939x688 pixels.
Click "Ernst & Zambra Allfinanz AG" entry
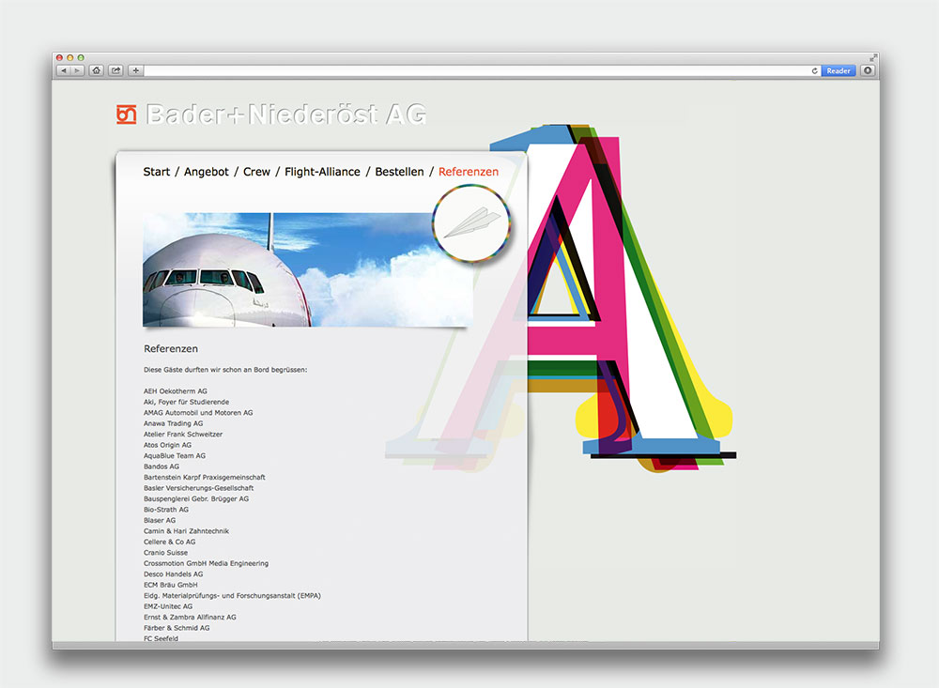[x=190, y=618]
